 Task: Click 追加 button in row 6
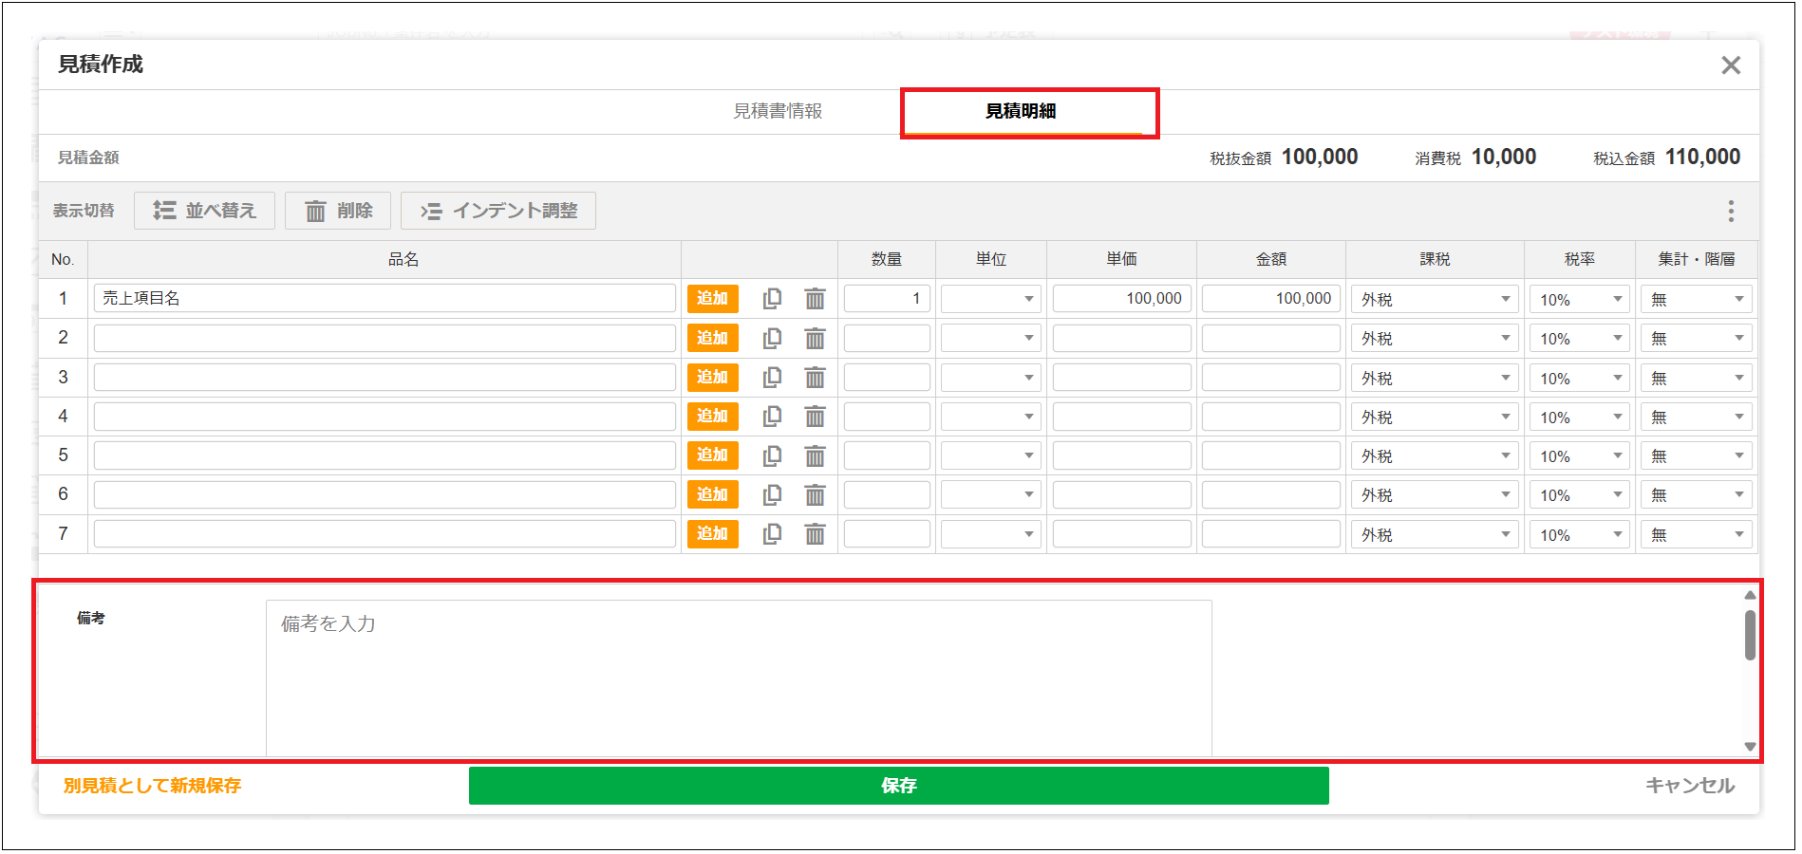pos(712,494)
